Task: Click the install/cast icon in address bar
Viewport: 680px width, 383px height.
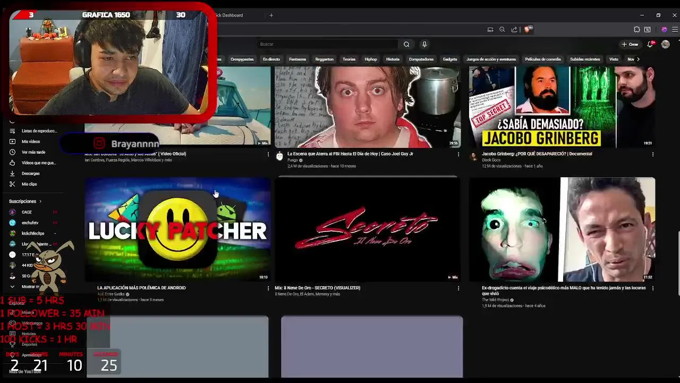Action: click(490, 29)
